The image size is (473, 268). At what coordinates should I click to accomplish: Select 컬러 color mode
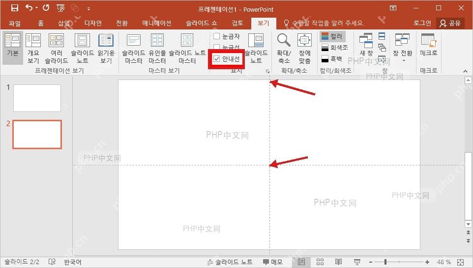point(332,36)
